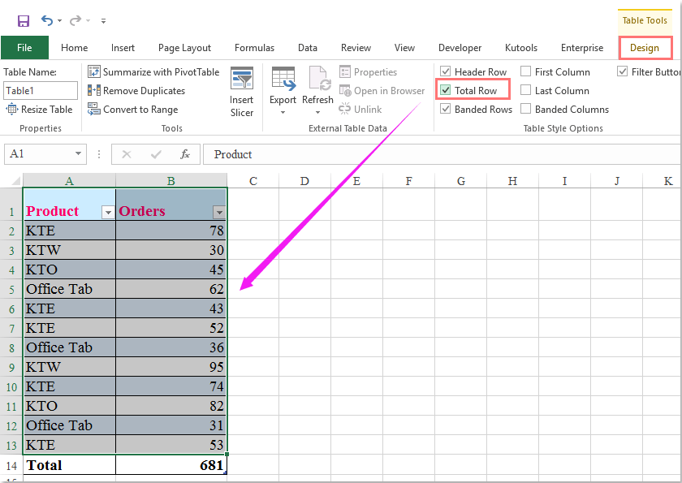
Task: Click the Undo arrow icon
Action: [46, 20]
